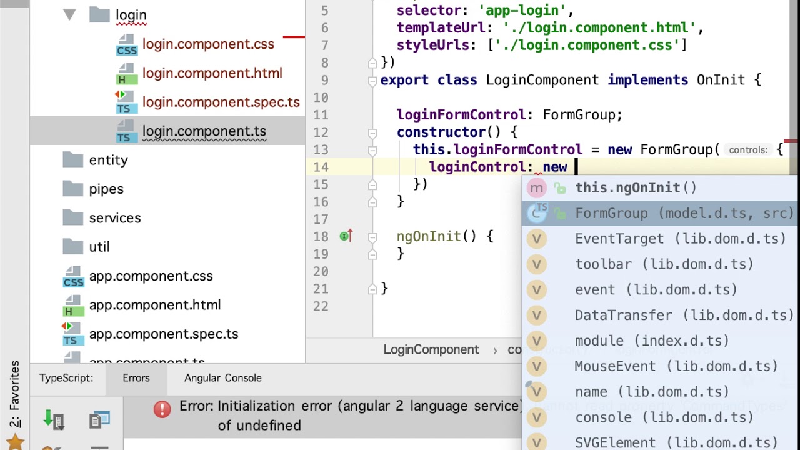Open login.component.css in the project tree
Screen dimensions: 800x450
click(x=208, y=44)
